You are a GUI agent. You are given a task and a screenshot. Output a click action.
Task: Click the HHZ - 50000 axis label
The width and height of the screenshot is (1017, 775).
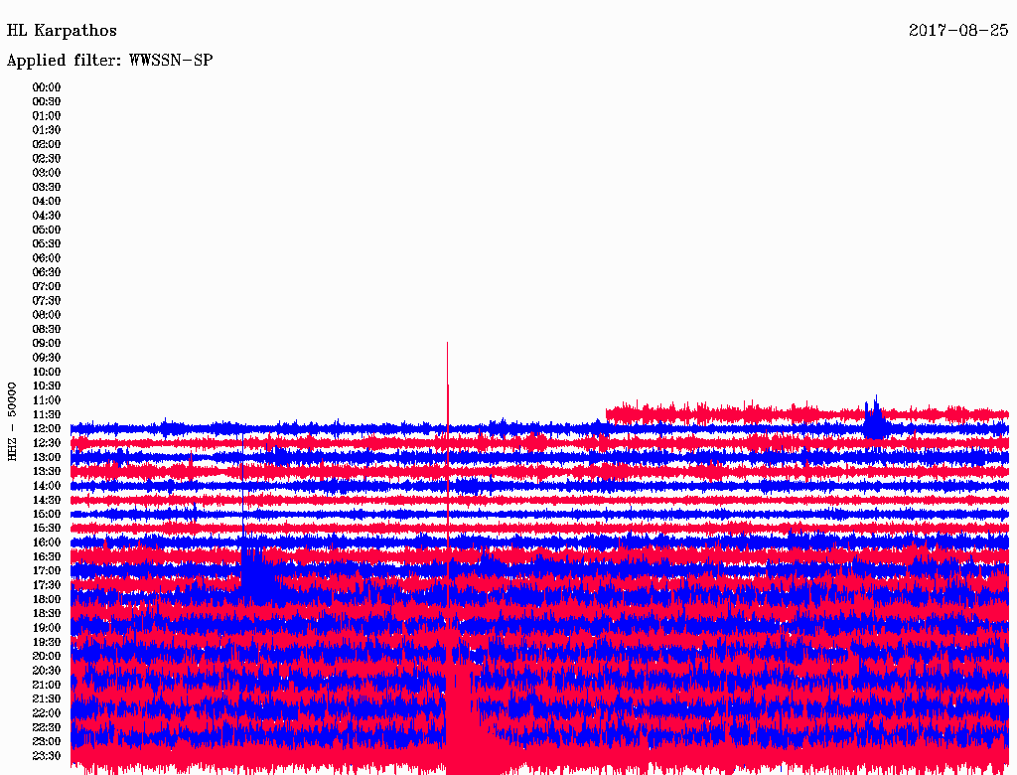pyautogui.click(x=12, y=420)
